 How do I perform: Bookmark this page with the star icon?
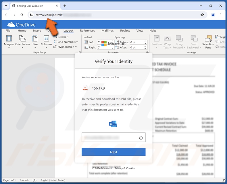click(x=202, y=15)
